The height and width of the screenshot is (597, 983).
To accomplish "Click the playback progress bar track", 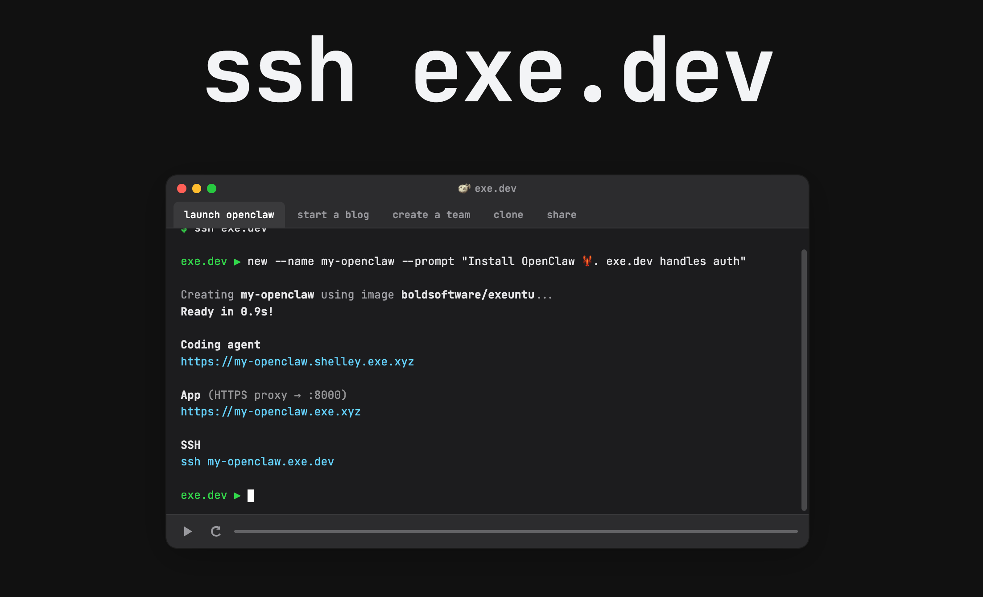I will [515, 531].
